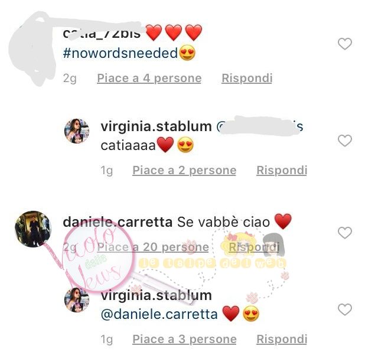Like the #nowordsneeded comment with heart
This screenshot has height=362, width=378.
click(345, 44)
